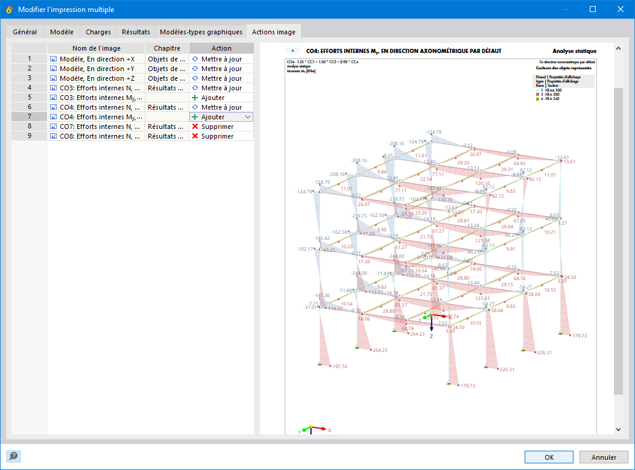Click 'Ajouter' action text in row 5
The width and height of the screenshot is (635, 470).
tap(213, 98)
